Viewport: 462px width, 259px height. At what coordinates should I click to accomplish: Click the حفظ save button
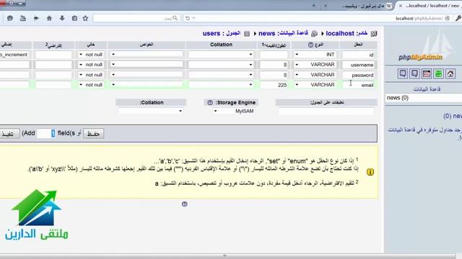point(93,134)
